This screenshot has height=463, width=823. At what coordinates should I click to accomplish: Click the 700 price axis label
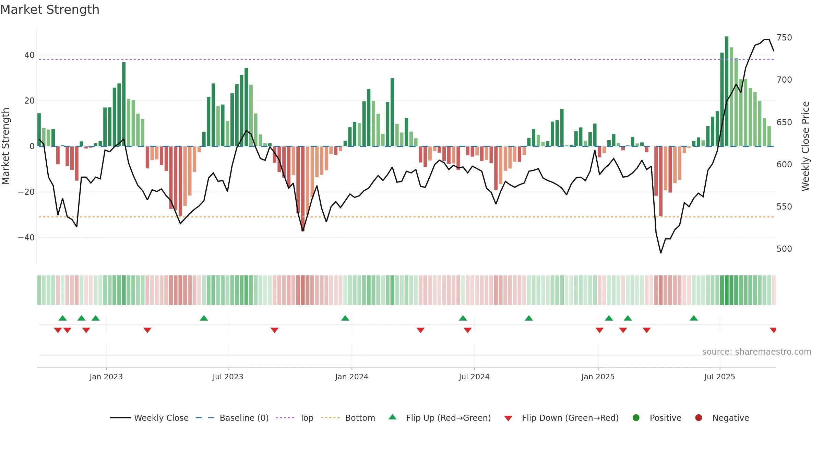coord(784,80)
